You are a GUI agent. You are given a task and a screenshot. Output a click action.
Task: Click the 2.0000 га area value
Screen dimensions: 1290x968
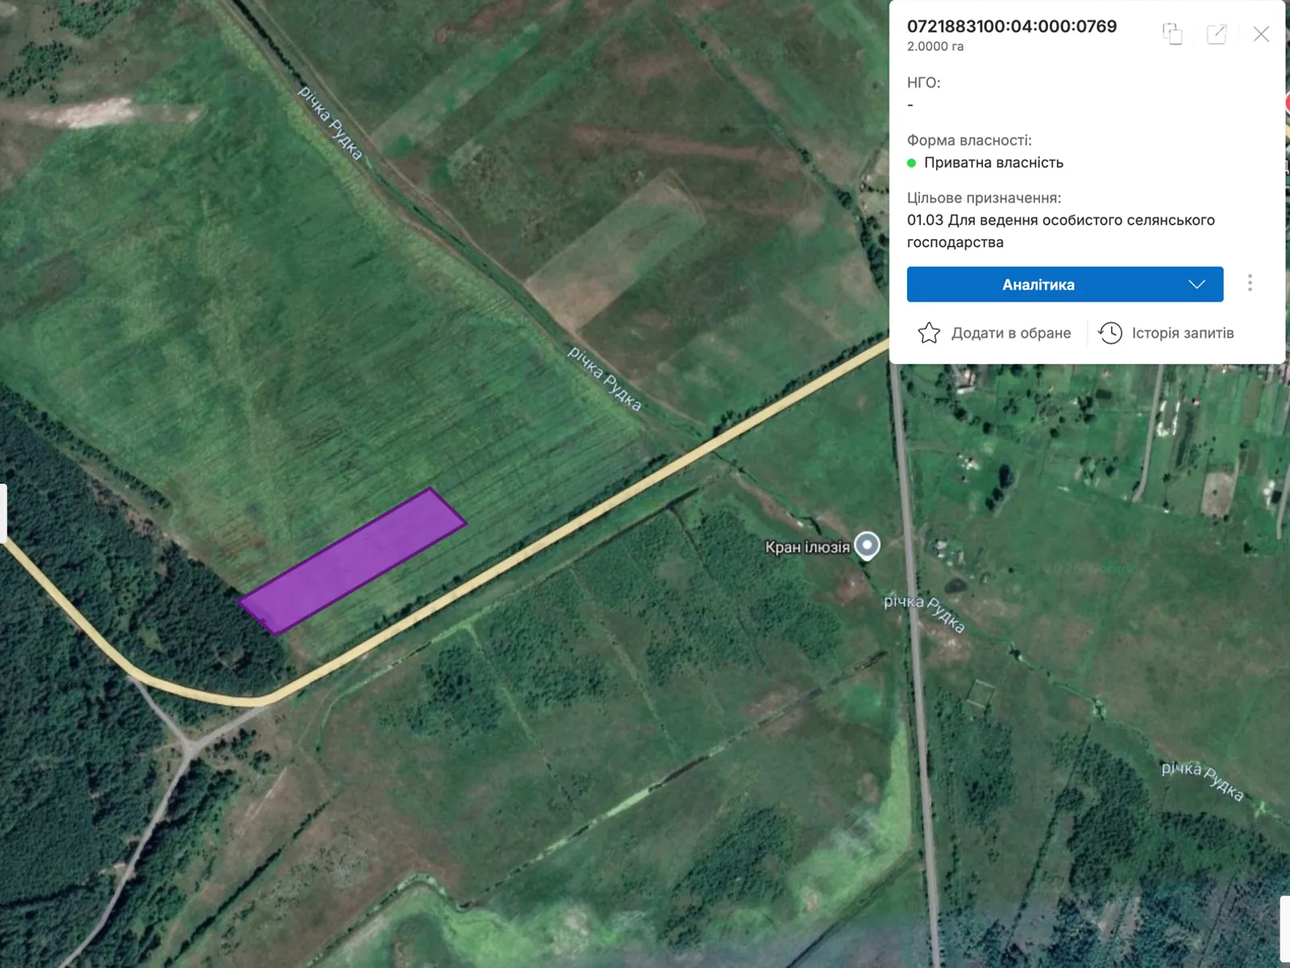(934, 47)
